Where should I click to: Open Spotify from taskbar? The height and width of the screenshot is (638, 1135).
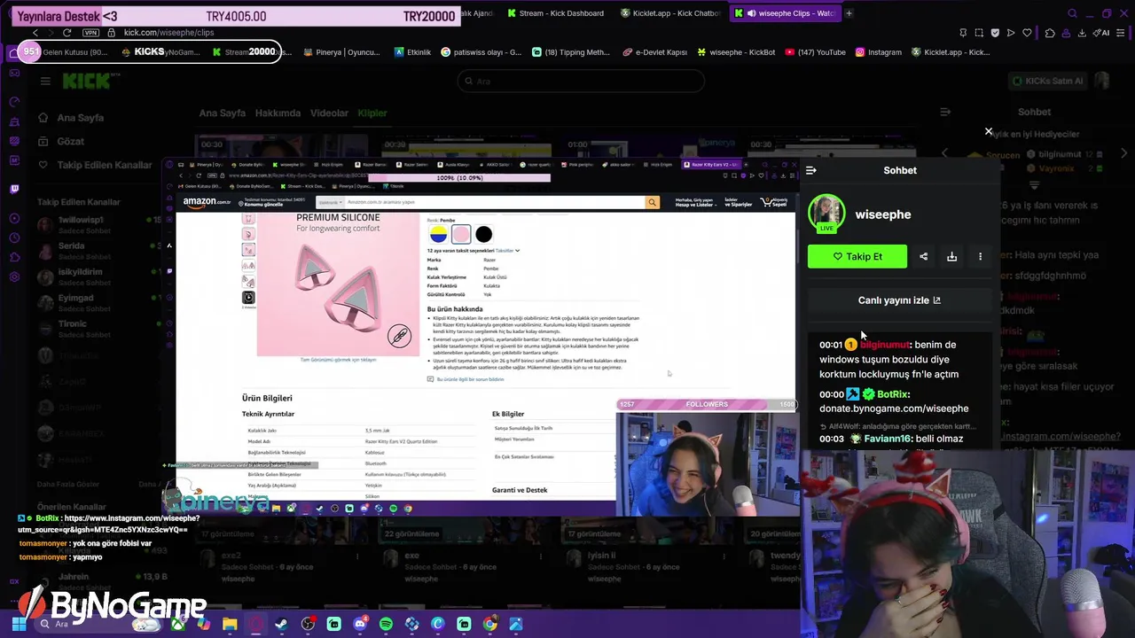coord(386,625)
